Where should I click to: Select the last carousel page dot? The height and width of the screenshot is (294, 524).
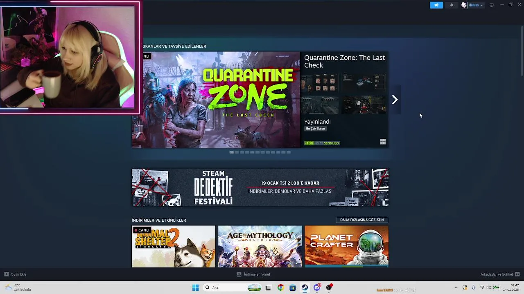pos(289,152)
